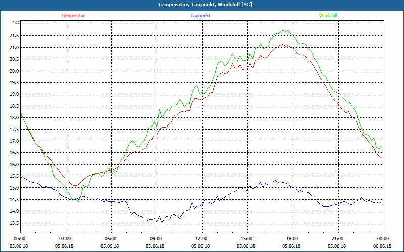Viewport: 404px width, 252px height.
Task: Click the 14,5 y-axis value
Action: pyautogui.click(x=14, y=200)
